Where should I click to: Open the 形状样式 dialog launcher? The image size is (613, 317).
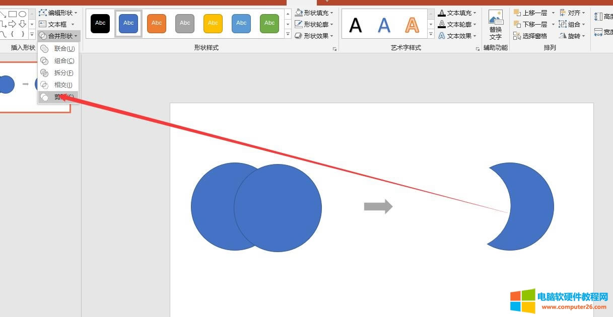pos(334,49)
